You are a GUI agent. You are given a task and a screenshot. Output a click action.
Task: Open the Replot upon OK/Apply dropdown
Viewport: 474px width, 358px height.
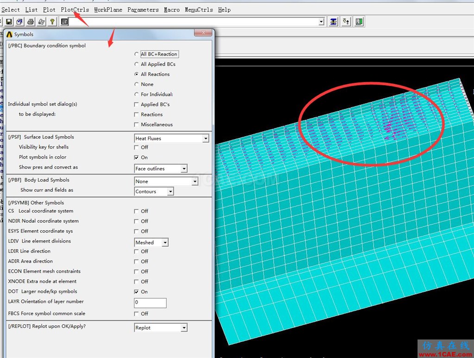(184, 328)
